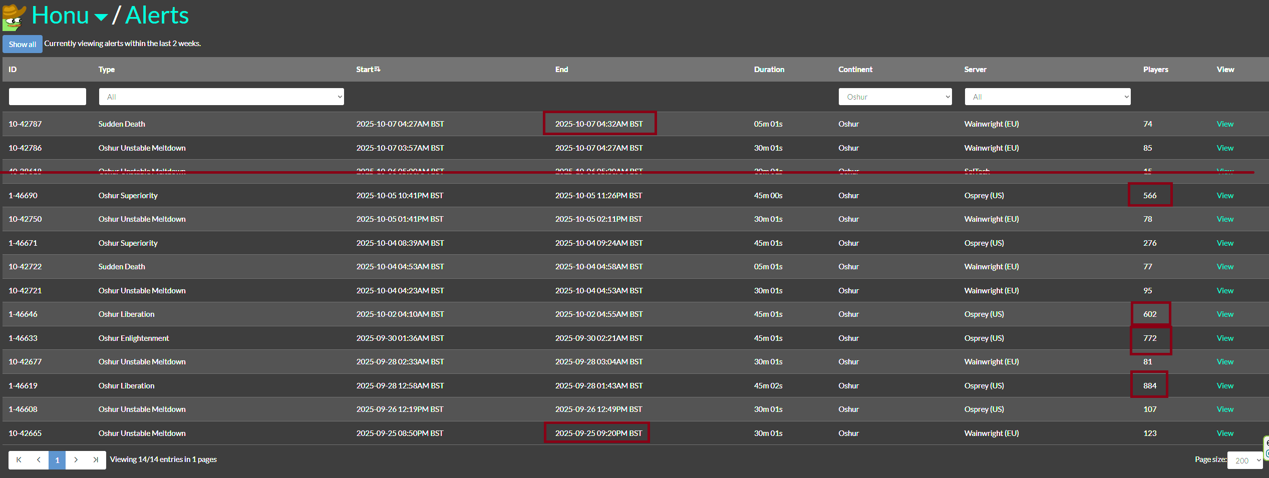The image size is (1269, 478).
Task: Click players value 566
Action: click(1150, 196)
